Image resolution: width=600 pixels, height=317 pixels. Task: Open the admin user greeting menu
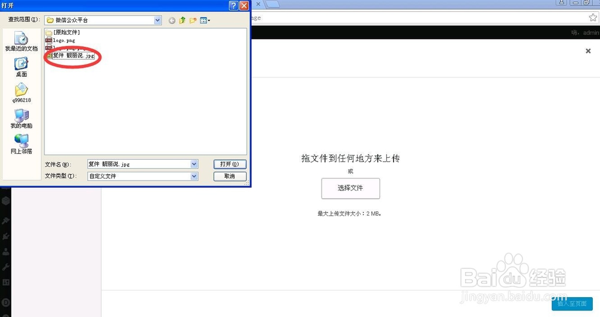pyautogui.click(x=585, y=33)
